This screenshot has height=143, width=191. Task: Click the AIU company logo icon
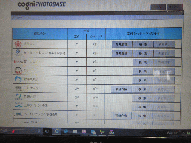18,71
